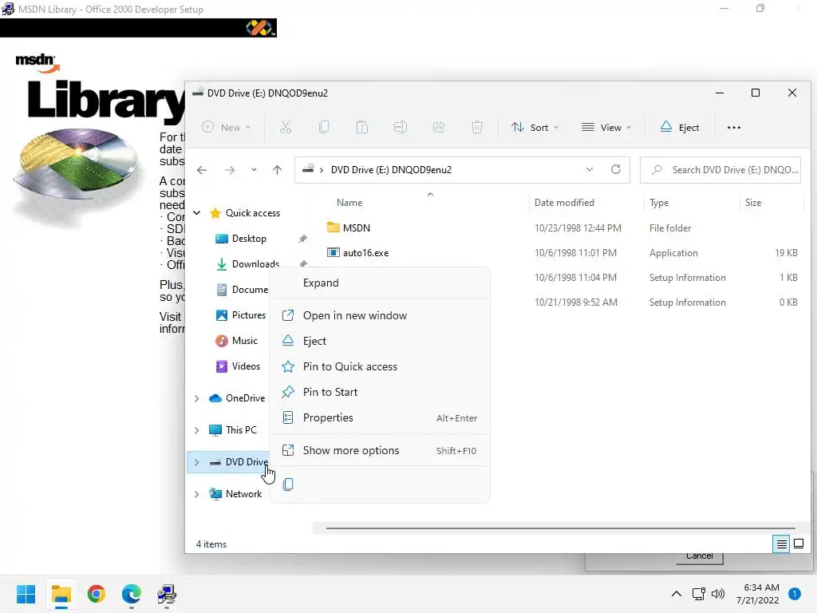Sort by Date modified column header

(564, 202)
